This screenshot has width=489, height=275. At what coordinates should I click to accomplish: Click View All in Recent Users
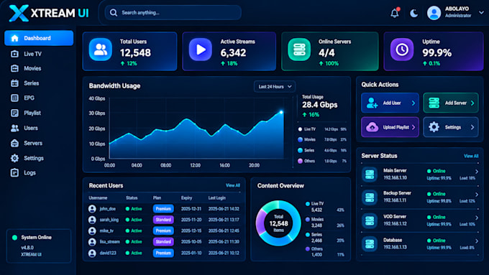[x=233, y=185]
